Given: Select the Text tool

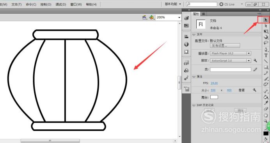Looking at the screenshot, I should click(x=266, y=55).
